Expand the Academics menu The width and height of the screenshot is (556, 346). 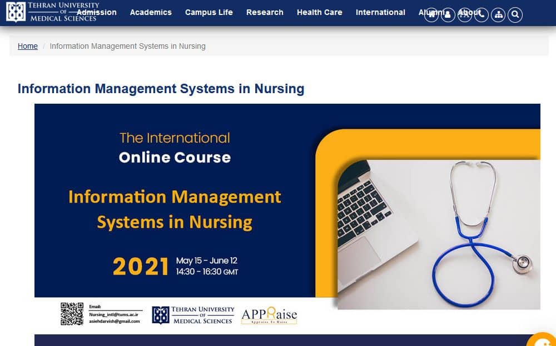[151, 12]
